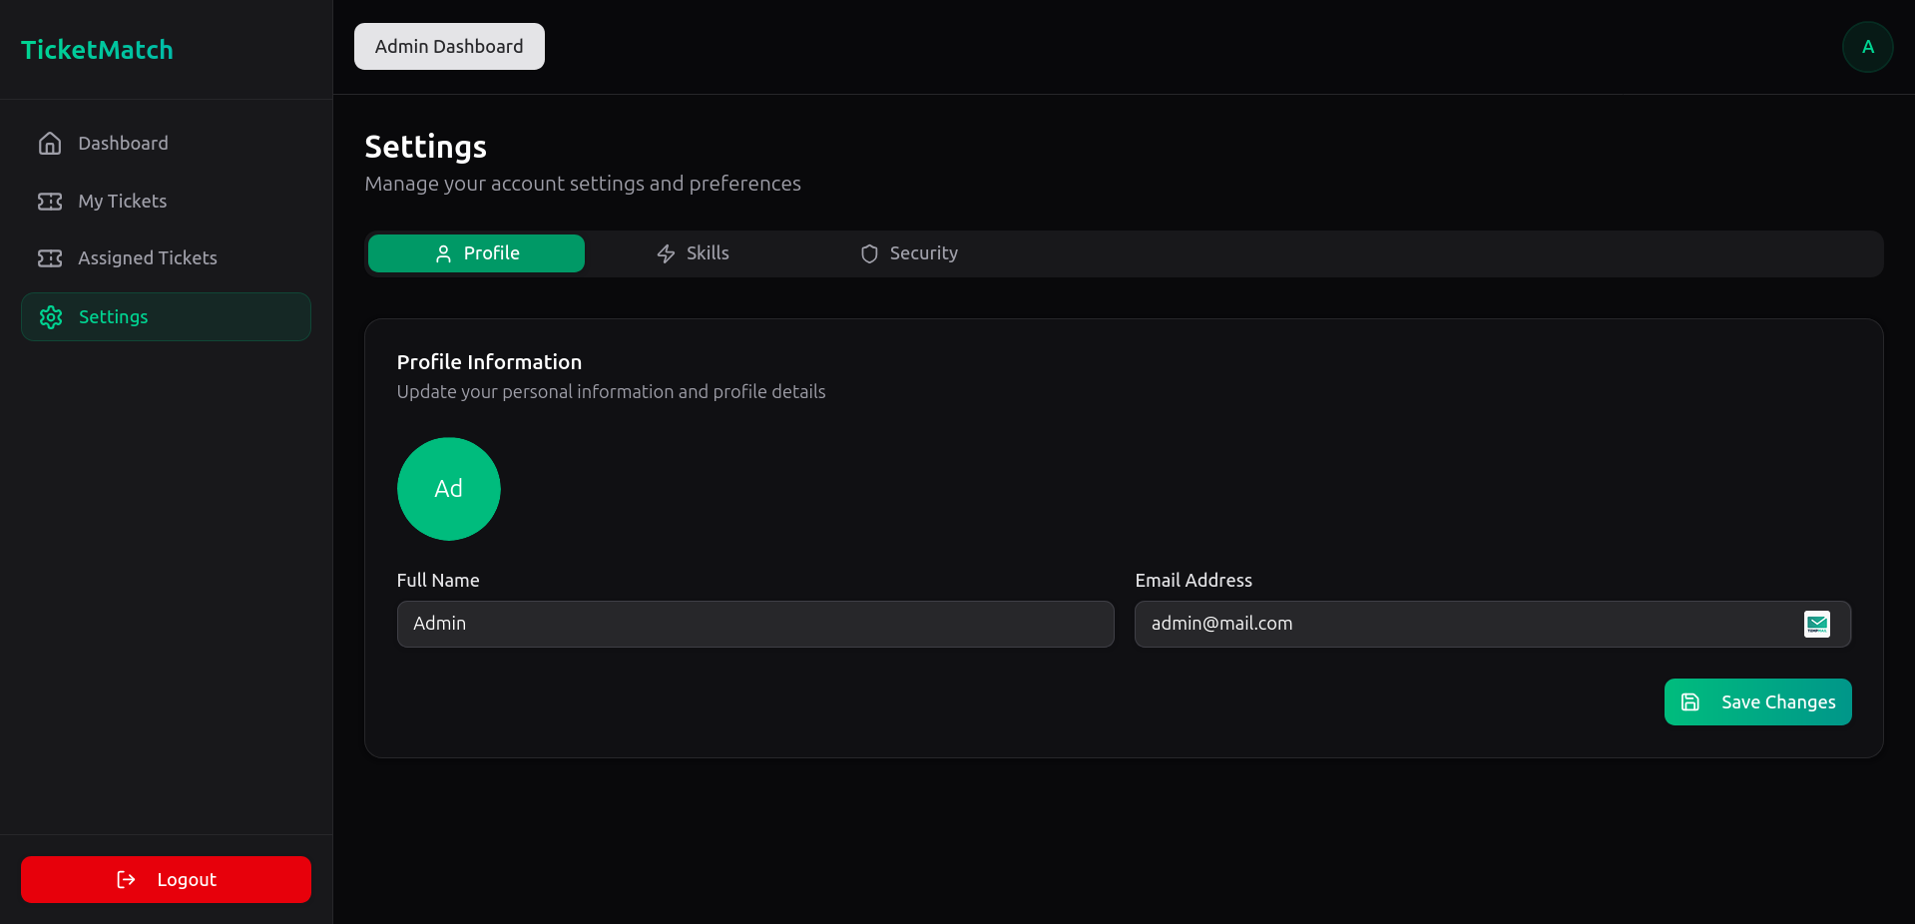Click the Admin Dashboard button
Screen dimensions: 1916x924
coord(449,47)
